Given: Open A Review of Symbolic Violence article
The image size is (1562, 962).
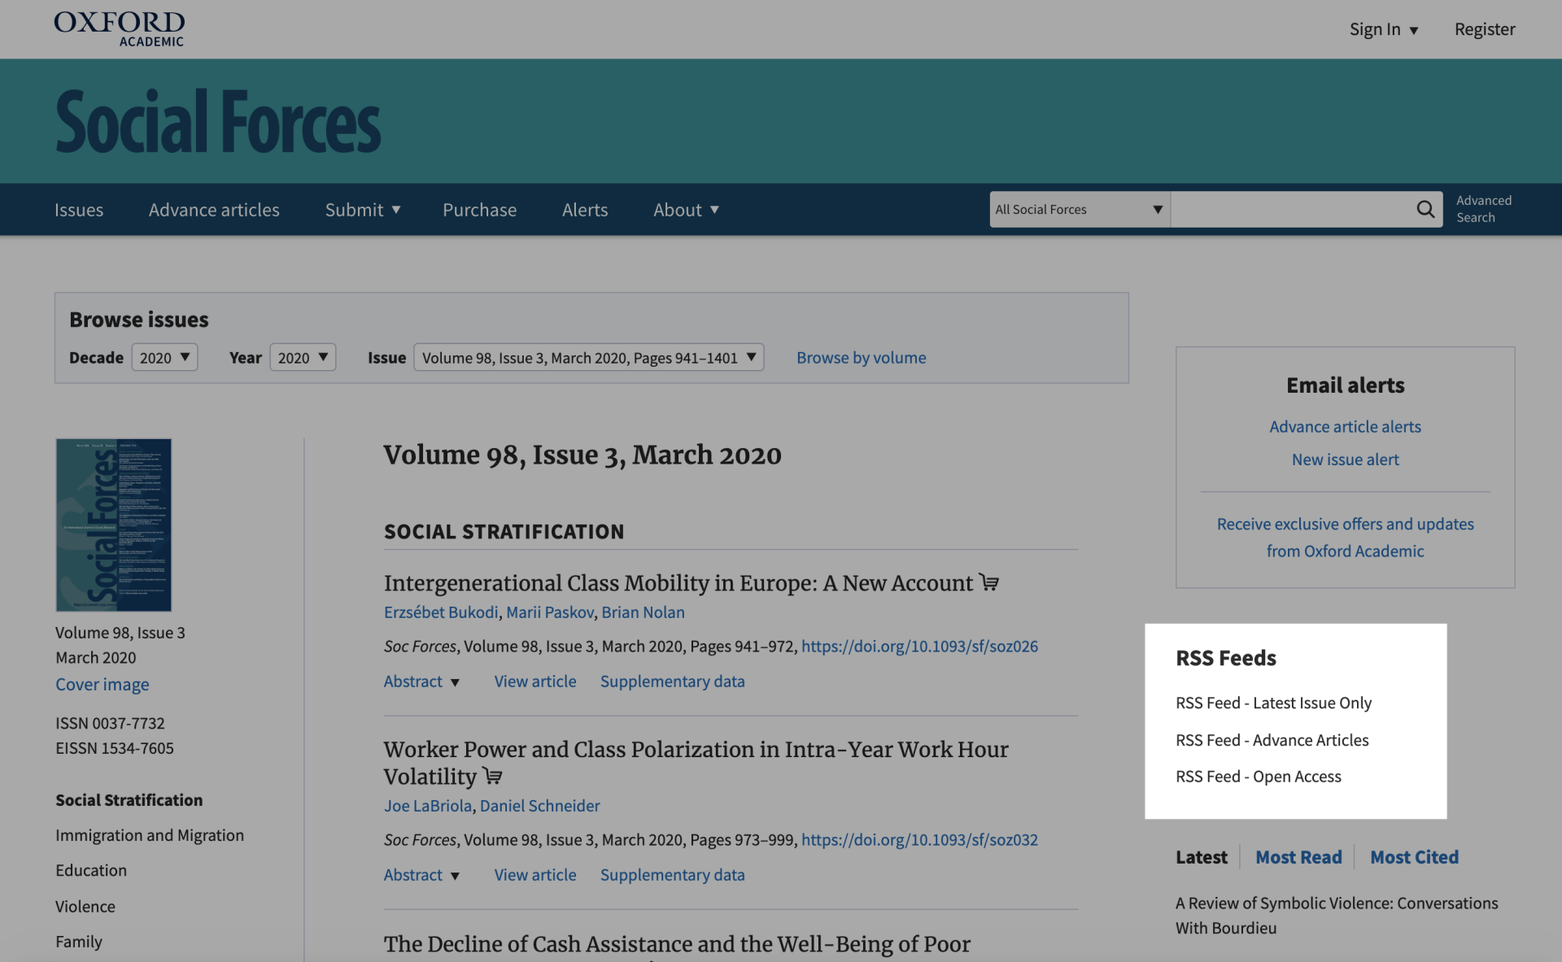Looking at the screenshot, I should [x=1337, y=916].
